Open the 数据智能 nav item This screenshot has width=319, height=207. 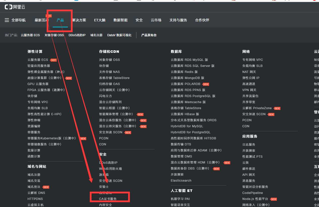(x=121, y=20)
